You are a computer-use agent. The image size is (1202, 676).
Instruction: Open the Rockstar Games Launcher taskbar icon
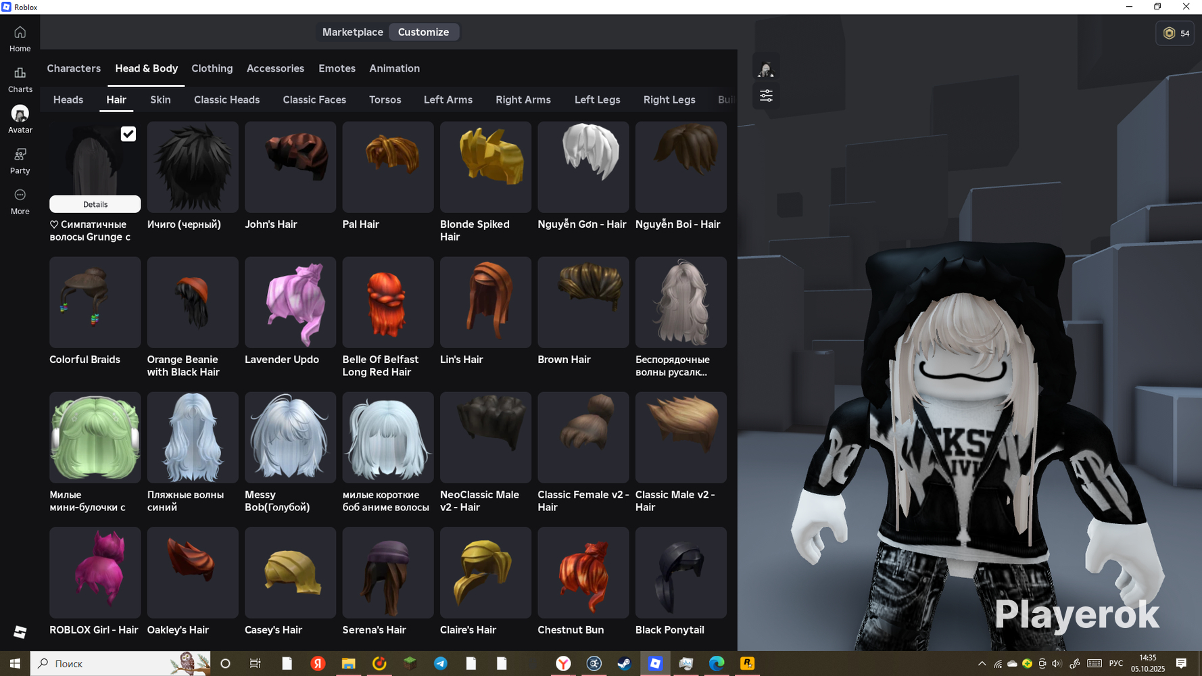747,664
